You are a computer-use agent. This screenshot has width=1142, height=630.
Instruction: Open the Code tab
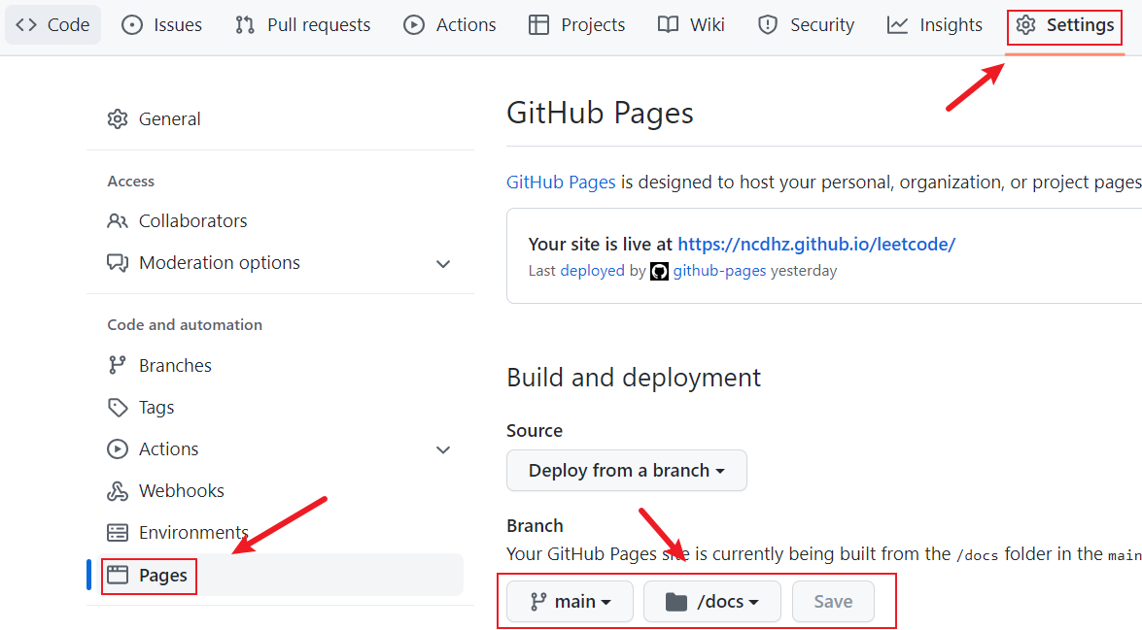click(53, 24)
